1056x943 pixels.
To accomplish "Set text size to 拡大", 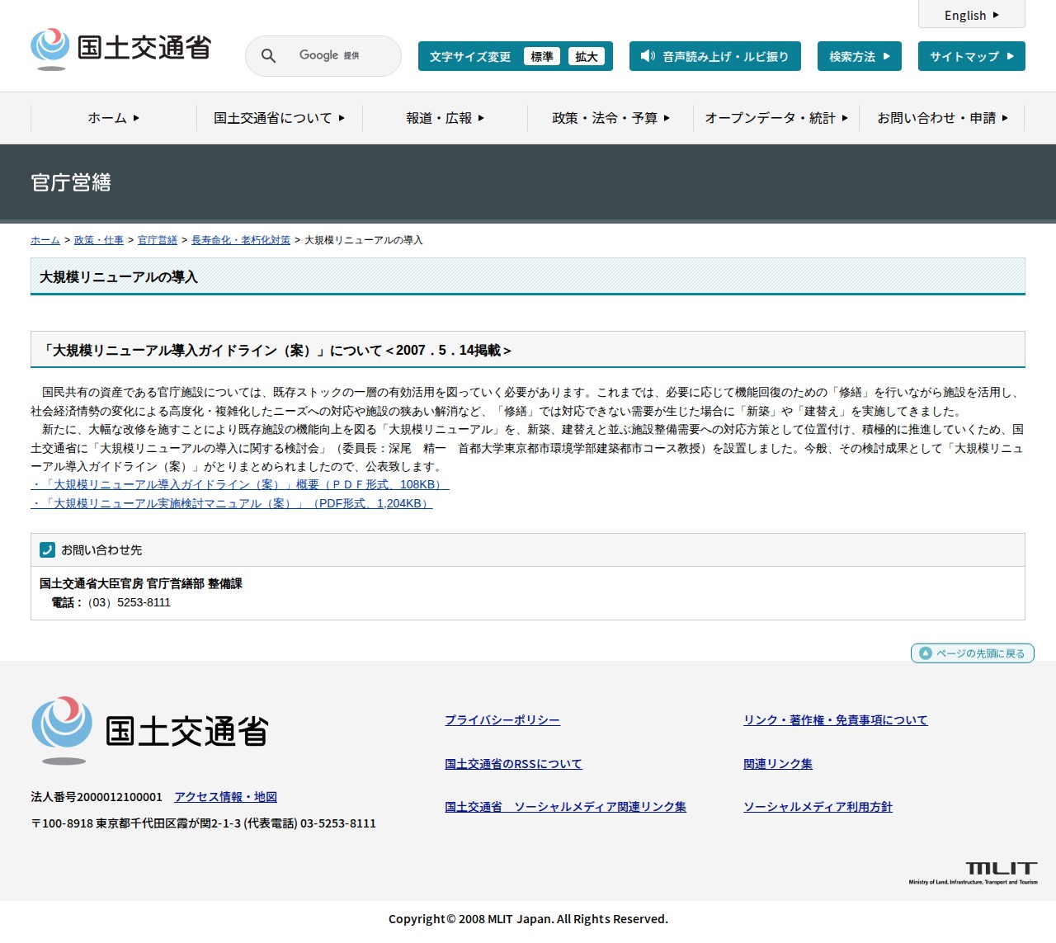I will pos(586,56).
